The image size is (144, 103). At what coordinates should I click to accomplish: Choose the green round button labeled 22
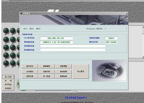[x=13, y=47]
